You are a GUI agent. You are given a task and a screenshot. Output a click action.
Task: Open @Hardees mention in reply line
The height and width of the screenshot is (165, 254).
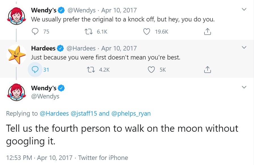pyautogui.click(x=54, y=113)
